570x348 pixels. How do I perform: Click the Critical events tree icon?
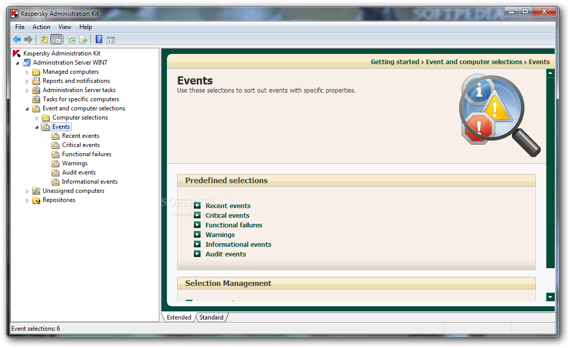point(55,145)
